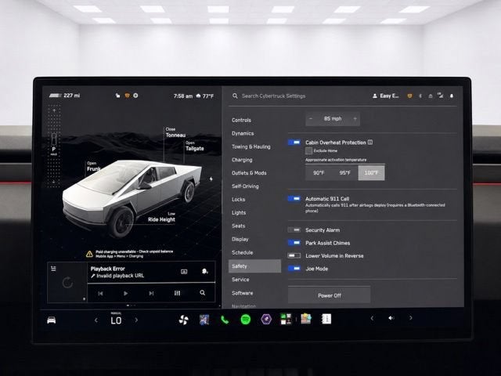501x376 pixels.
Task: Open info icon next to Cabin Overheat Protection
Action: [370, 143]
